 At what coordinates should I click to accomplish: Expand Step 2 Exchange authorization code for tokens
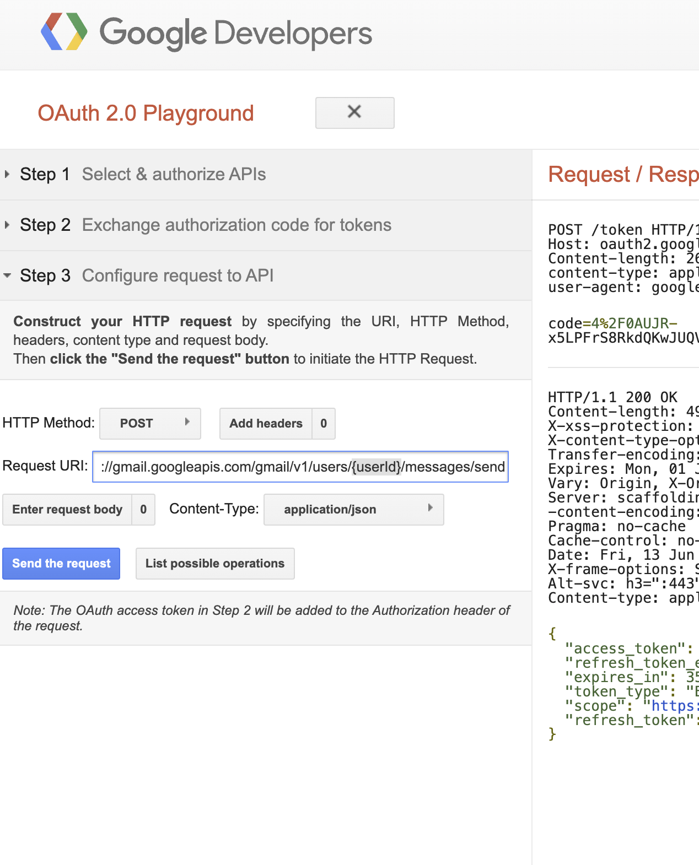[266, 225]
